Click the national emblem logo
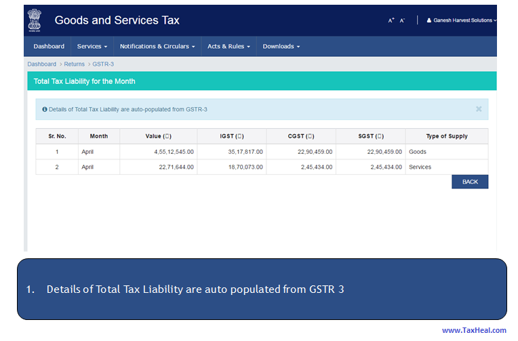 tap(34, 20)
